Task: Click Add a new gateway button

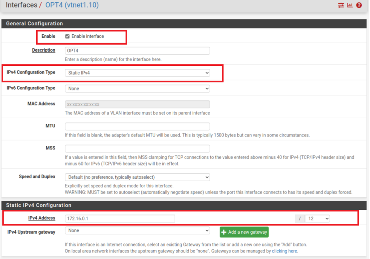Action: pos(244,232)
